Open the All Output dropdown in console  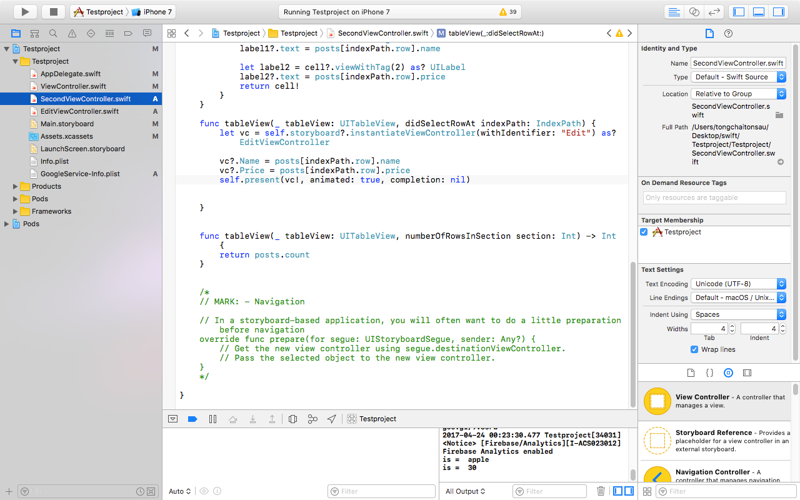click(x=464, y=491)
